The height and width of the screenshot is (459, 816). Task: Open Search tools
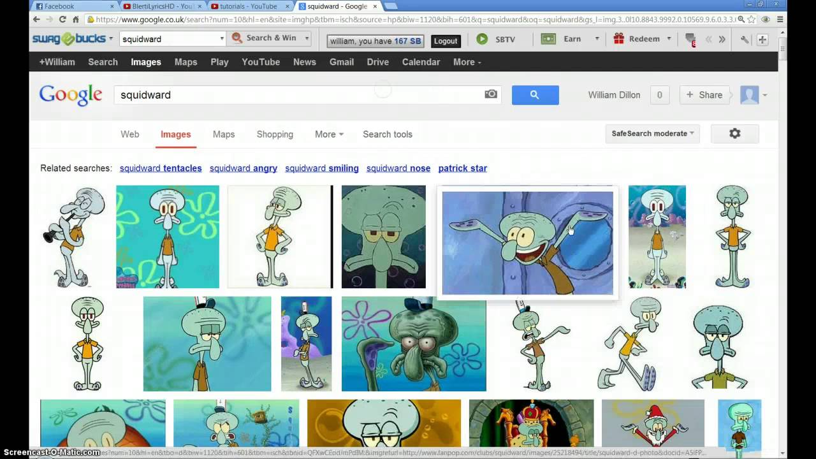tap(388, 135)
